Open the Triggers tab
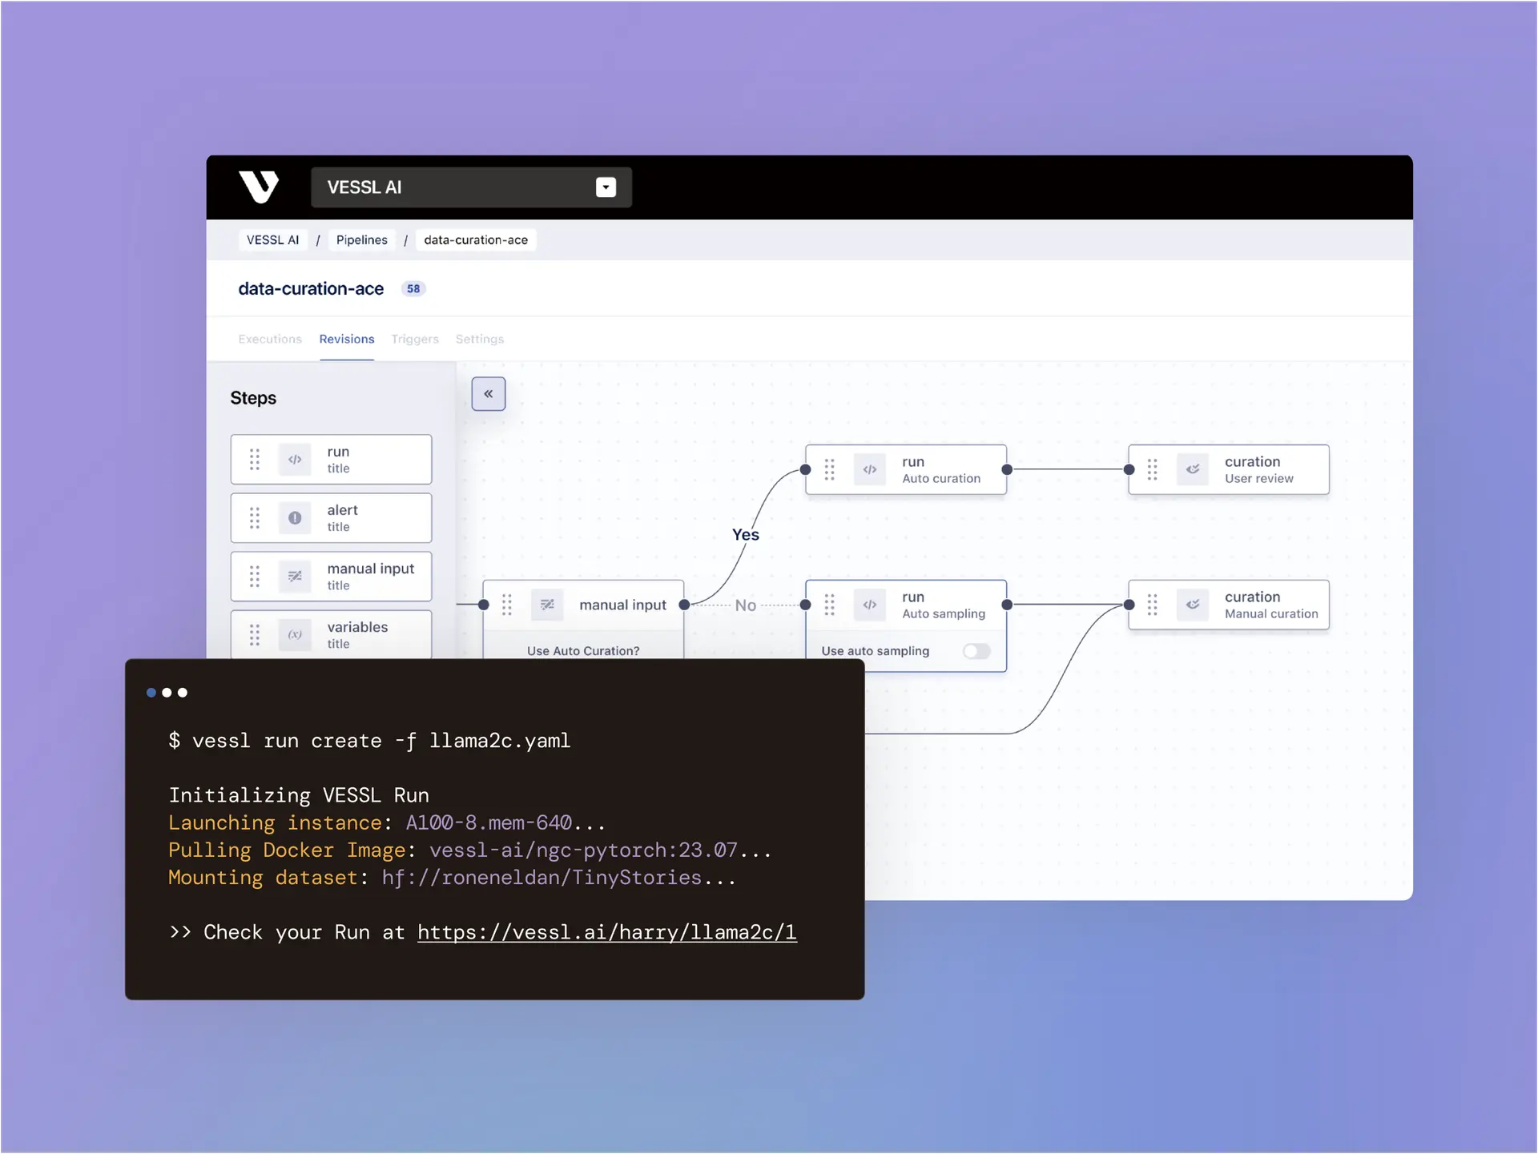 415,339
